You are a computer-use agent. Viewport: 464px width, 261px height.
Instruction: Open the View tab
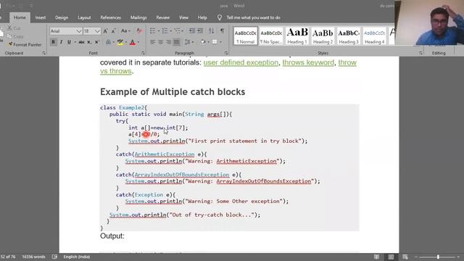click(x=183, y=17)
